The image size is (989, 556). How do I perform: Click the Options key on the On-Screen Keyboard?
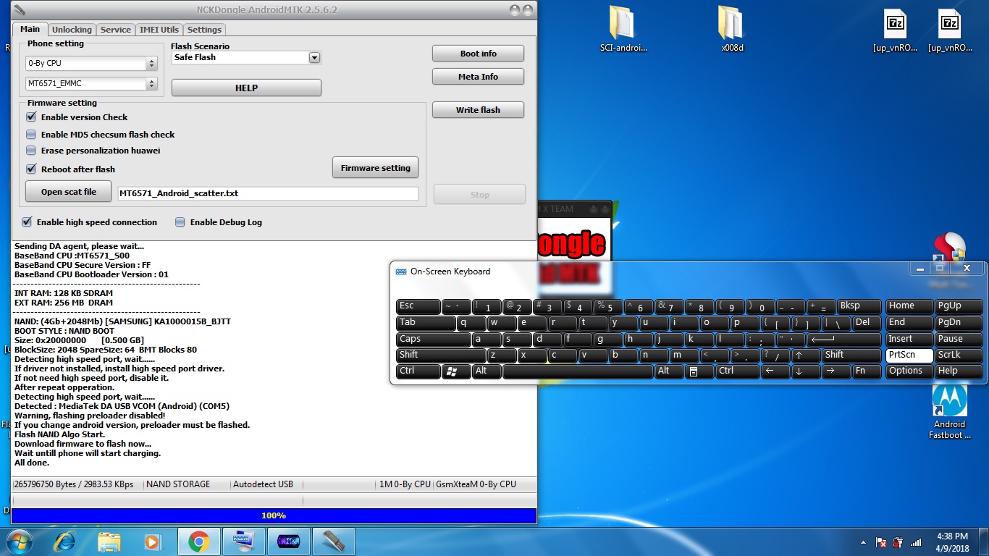[909, 371]
